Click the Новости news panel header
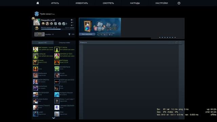Viewport: 217px width, 122px height. 132,42
